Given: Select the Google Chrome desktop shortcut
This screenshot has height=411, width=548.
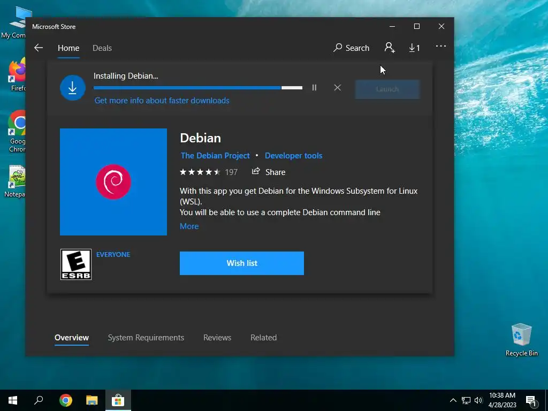Looking at the screenshot, I should 17,132.
